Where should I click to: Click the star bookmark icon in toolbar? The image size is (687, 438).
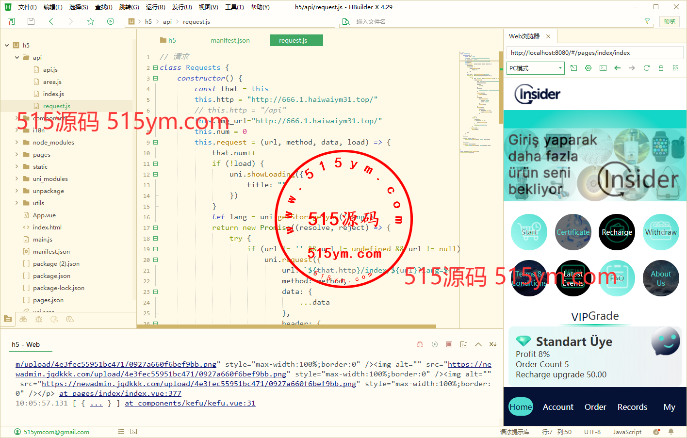pyautogui.click(x=91, y=21)
